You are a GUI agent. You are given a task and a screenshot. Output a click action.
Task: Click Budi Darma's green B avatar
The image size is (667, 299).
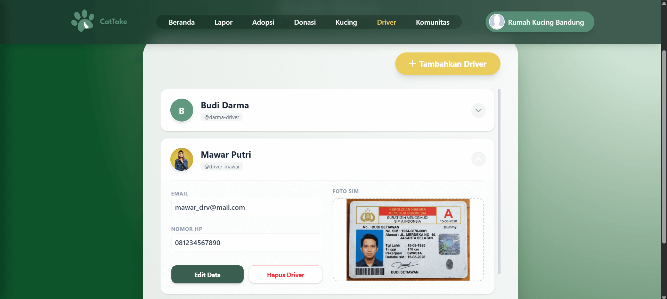pyautogui.click(x=181, y=110)
